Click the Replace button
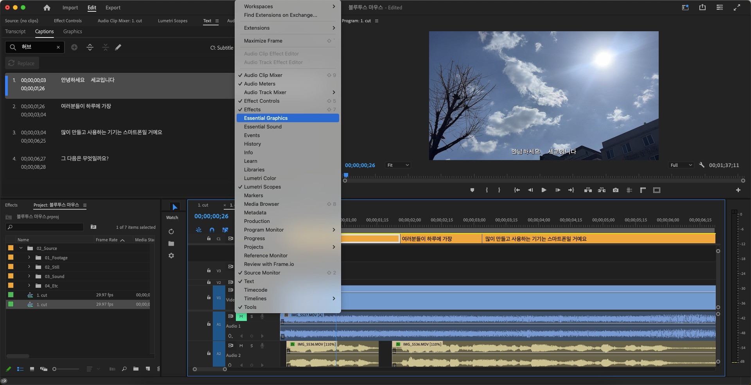Image resolution: width=751 pixels, height=385 pixels. point(22,63)
